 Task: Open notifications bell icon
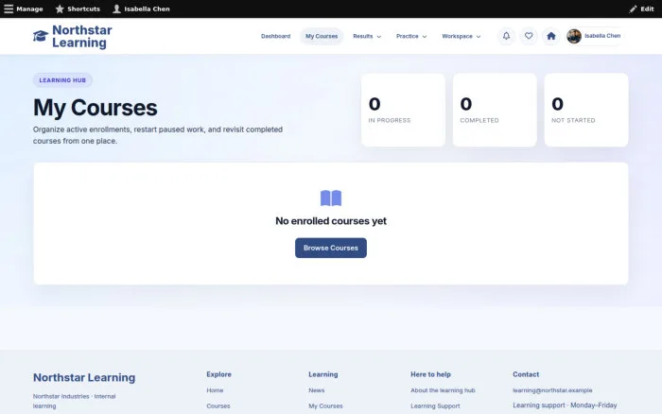[506, 36]
